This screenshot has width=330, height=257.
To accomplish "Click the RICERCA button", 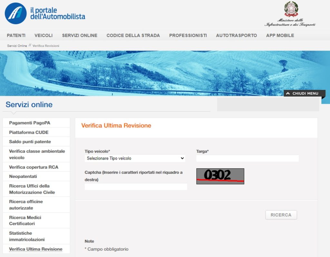I will [281, 215].
